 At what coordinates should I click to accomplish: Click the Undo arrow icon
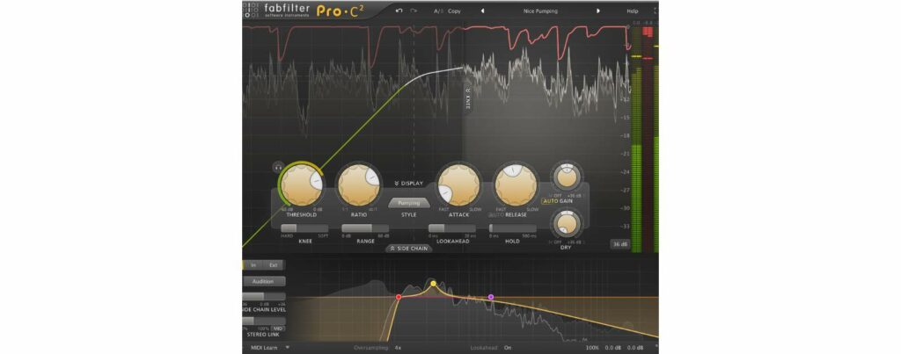pos(399,11)
